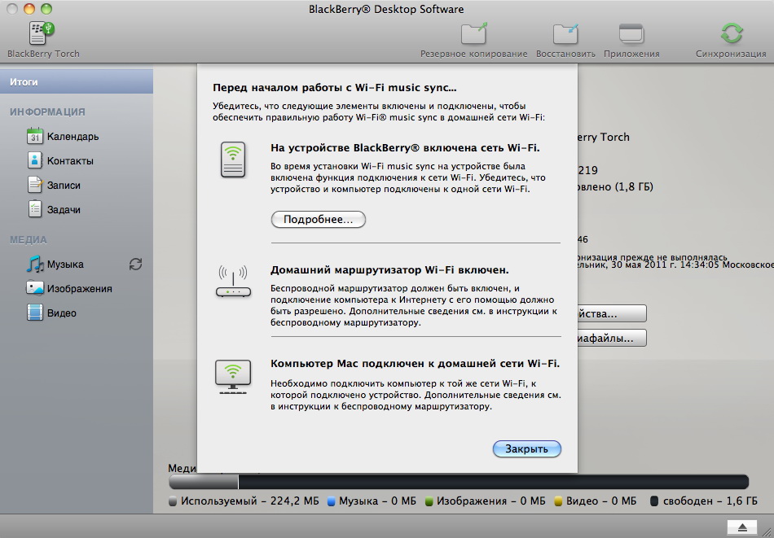
Task: Click the 'BlackBerry® Desktop Software' window title
Action: pyautogui.click(x=386, y=10)
